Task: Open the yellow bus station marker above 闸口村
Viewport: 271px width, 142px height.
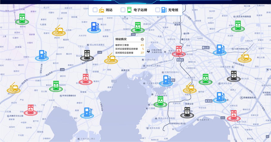Action: 14,87
